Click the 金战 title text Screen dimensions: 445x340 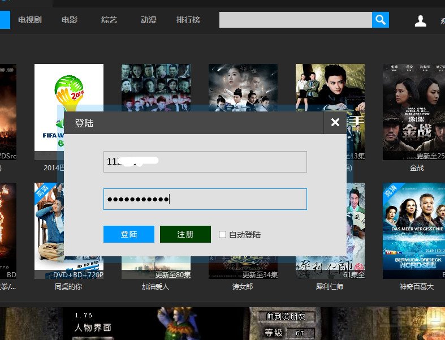click(416, 168)
